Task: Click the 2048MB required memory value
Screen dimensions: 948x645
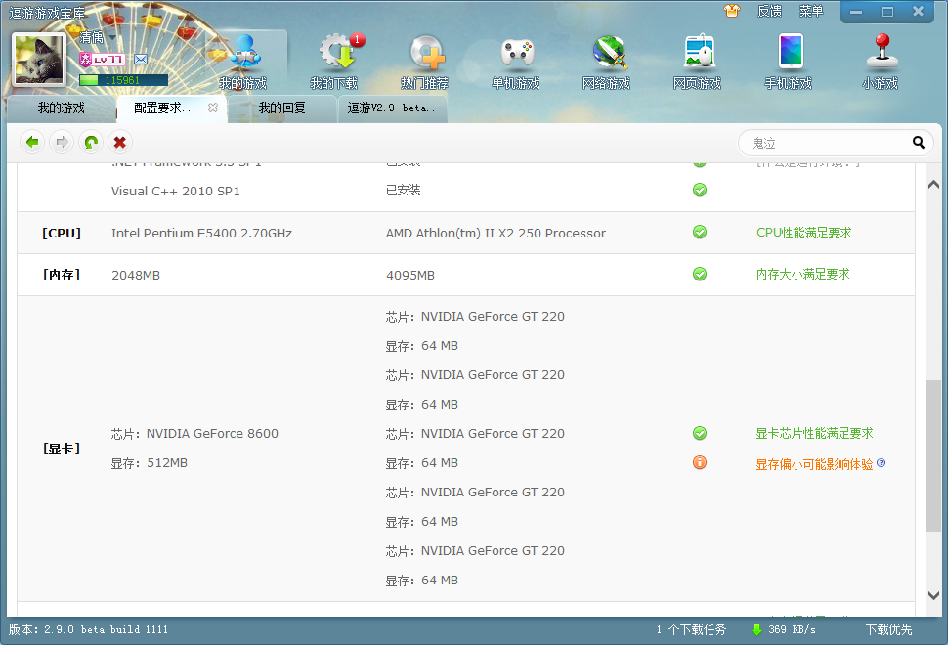Action: pos(136,275)
